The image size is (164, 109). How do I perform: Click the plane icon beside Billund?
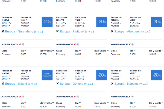point(3,84)
